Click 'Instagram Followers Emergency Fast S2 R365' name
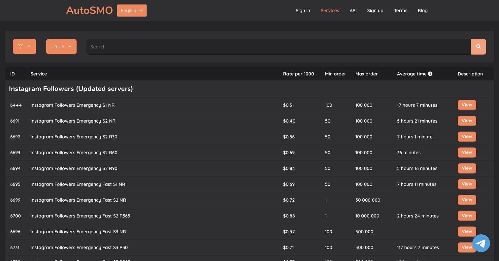This screenshot has width=499, height=261. click(x=80, y=216)
